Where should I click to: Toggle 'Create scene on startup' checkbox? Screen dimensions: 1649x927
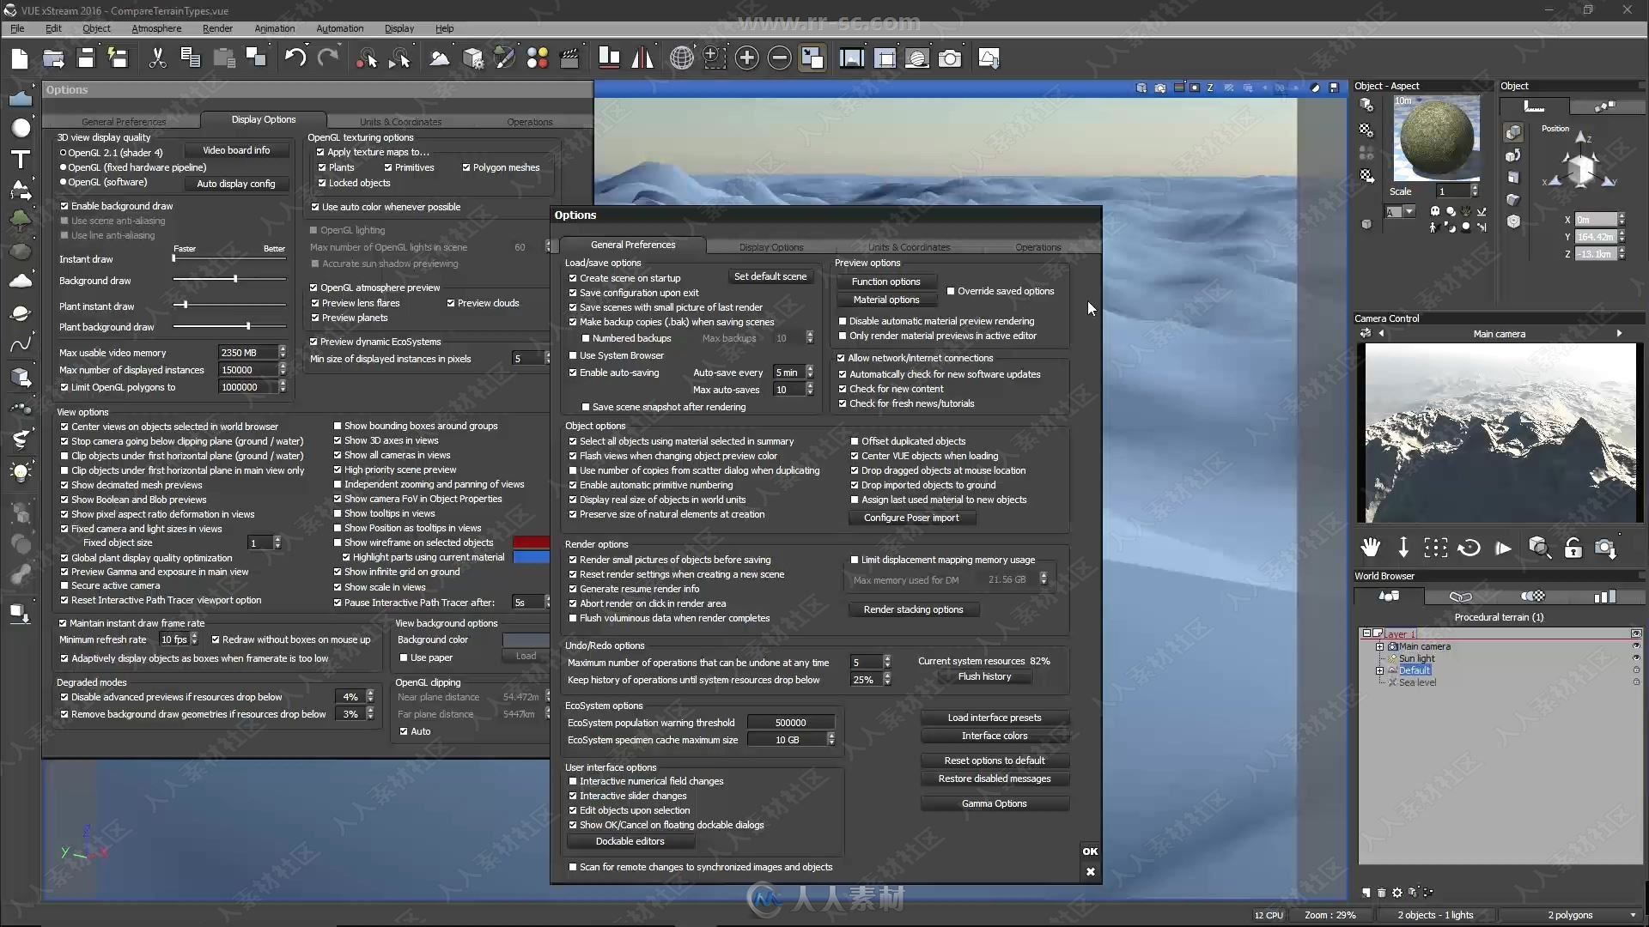573,277
